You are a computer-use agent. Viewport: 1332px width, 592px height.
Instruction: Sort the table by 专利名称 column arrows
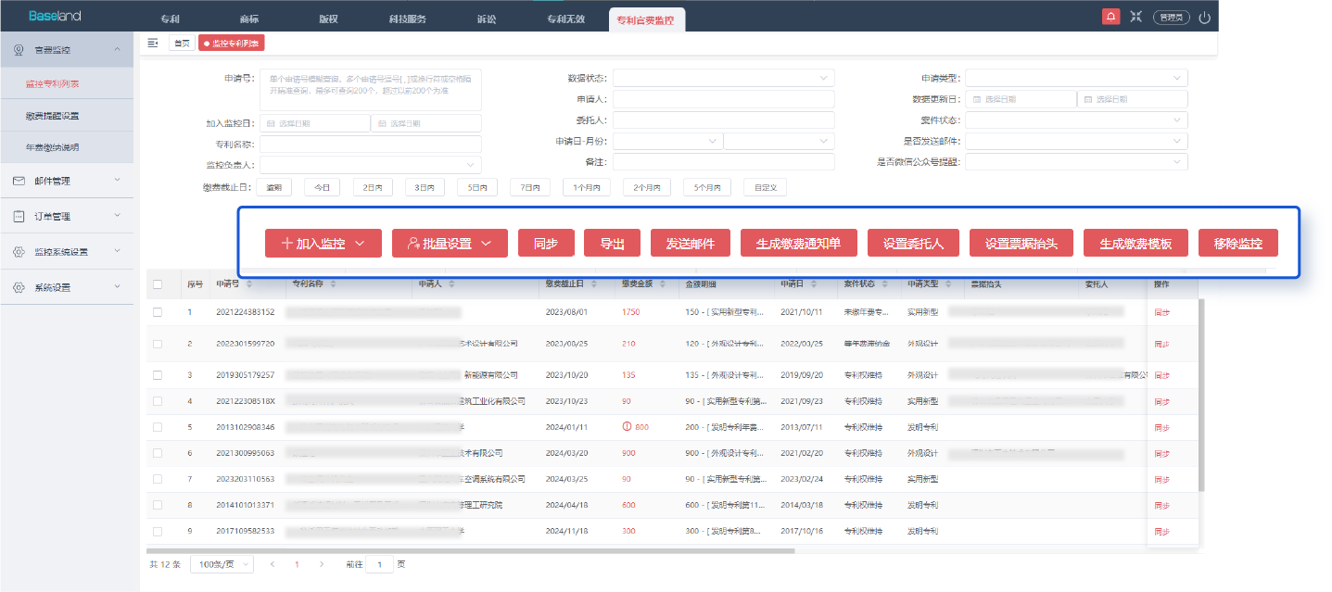(x=333, y=284)
